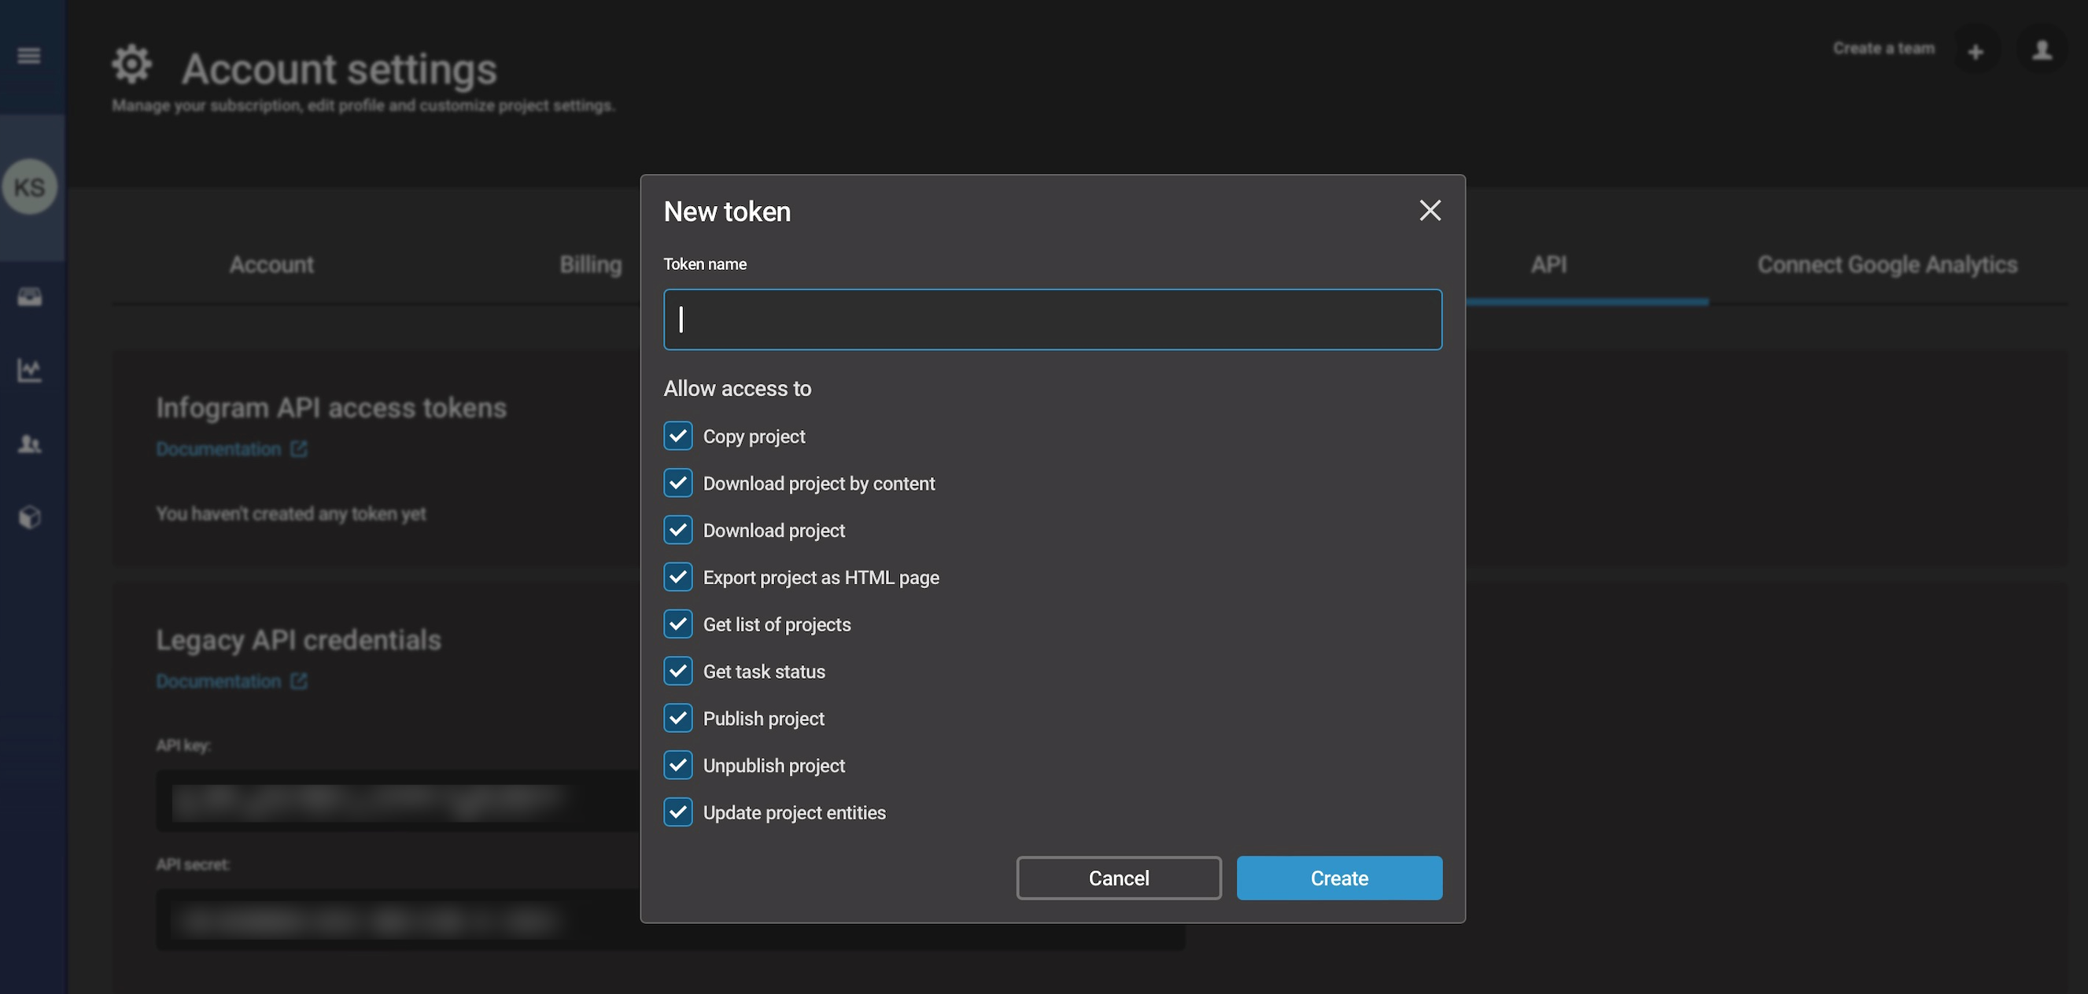This screenshot has height=994, width=2088.
Task: Click 'You haven't created any token yet'
Action: click(291, 514)
